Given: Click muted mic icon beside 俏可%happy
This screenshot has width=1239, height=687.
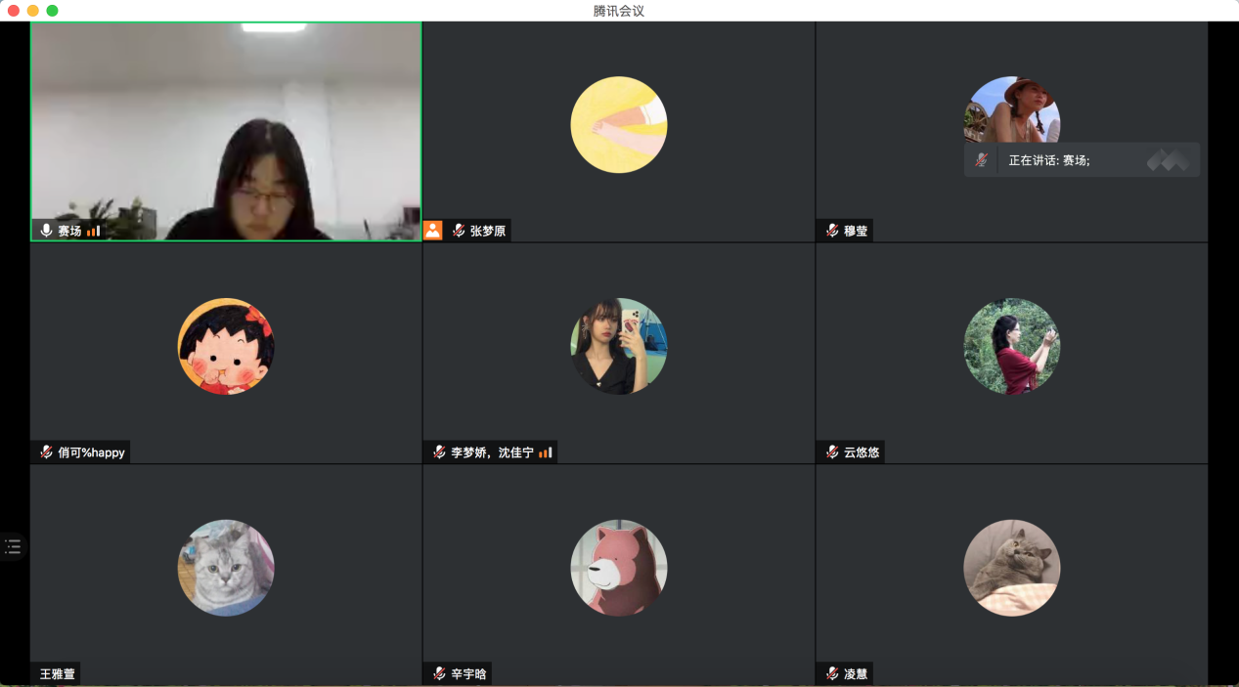Looking at the screenshot, I should 46,452.
